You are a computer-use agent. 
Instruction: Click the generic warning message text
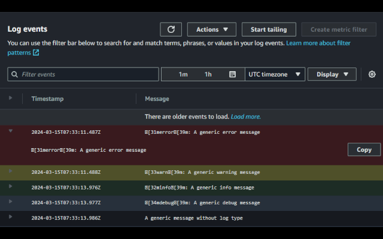202,172
